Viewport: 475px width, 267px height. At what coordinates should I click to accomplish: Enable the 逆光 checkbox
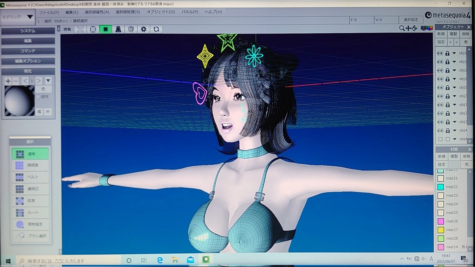pyautogui.click(x=38, y=97)
